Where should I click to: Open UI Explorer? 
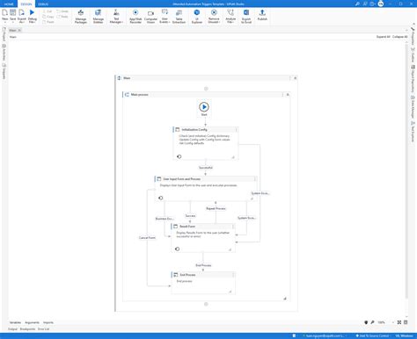197,16
